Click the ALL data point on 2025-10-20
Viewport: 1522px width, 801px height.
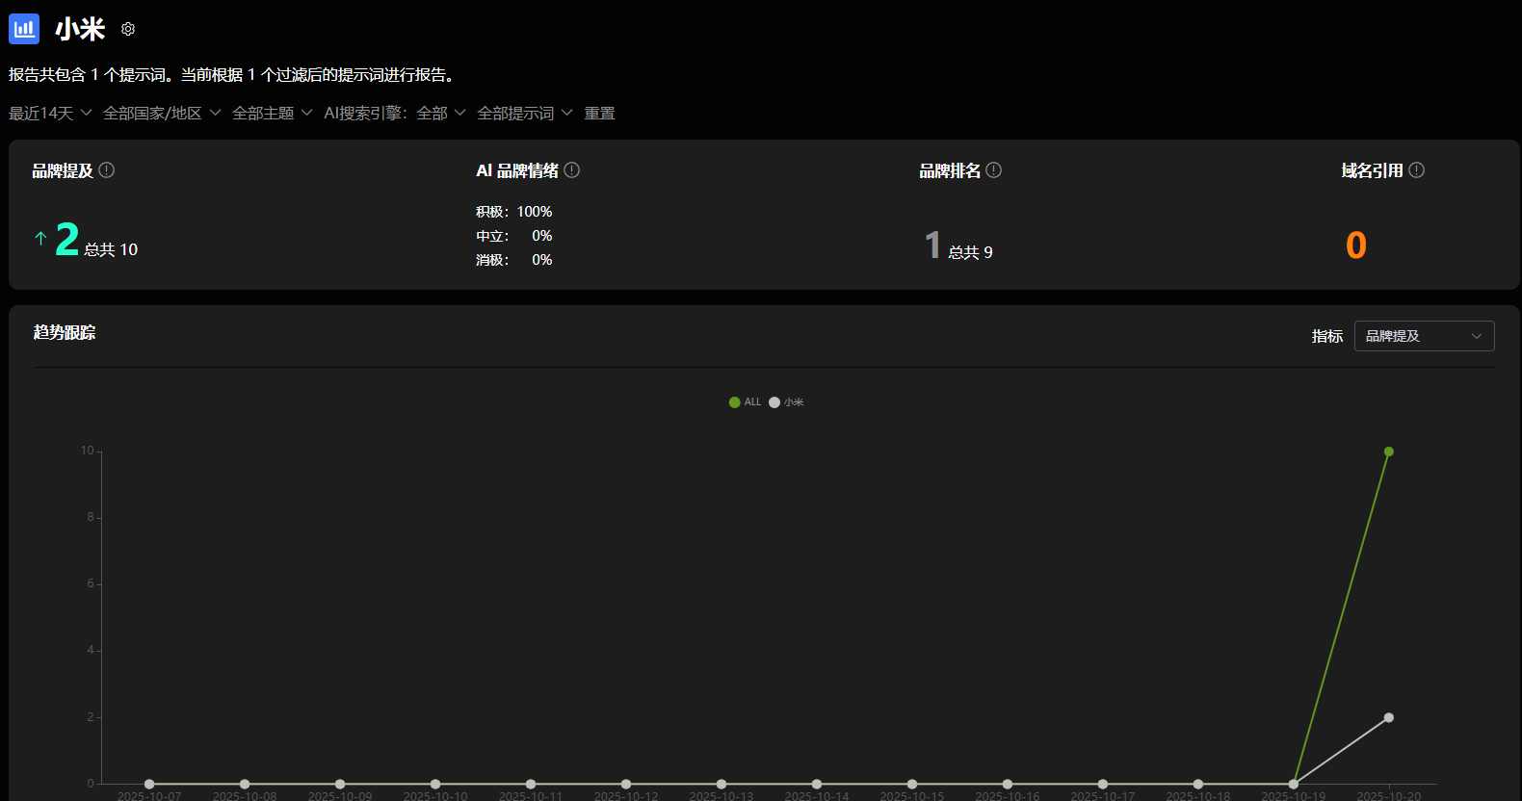pyautogui.click(x=1388, y=452)
